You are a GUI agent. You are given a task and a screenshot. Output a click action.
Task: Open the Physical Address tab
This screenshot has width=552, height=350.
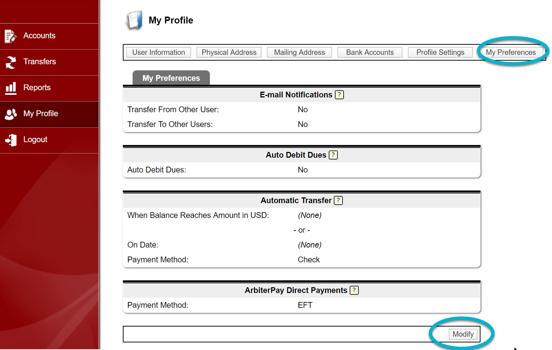(x=229, y=52)
